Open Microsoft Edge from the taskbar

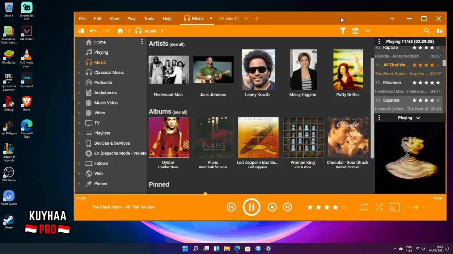click(x=237, y=249)
